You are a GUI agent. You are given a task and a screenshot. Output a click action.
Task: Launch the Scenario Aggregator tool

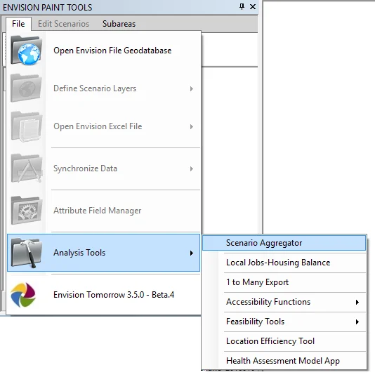(x=284, y=243)
